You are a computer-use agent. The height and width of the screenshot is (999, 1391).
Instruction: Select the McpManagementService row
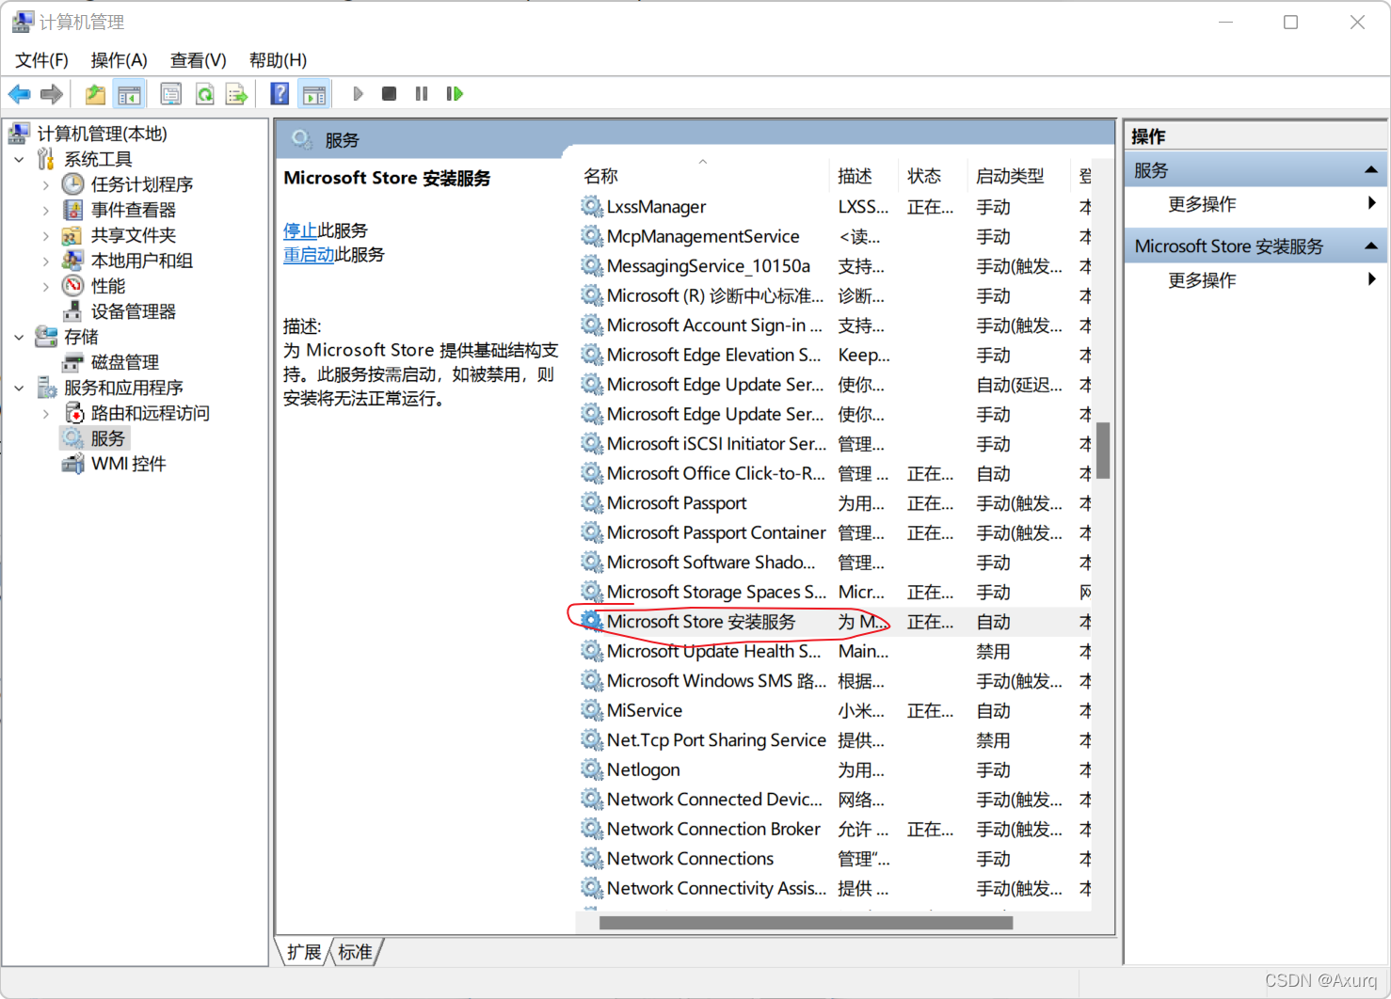pos(834,236)
